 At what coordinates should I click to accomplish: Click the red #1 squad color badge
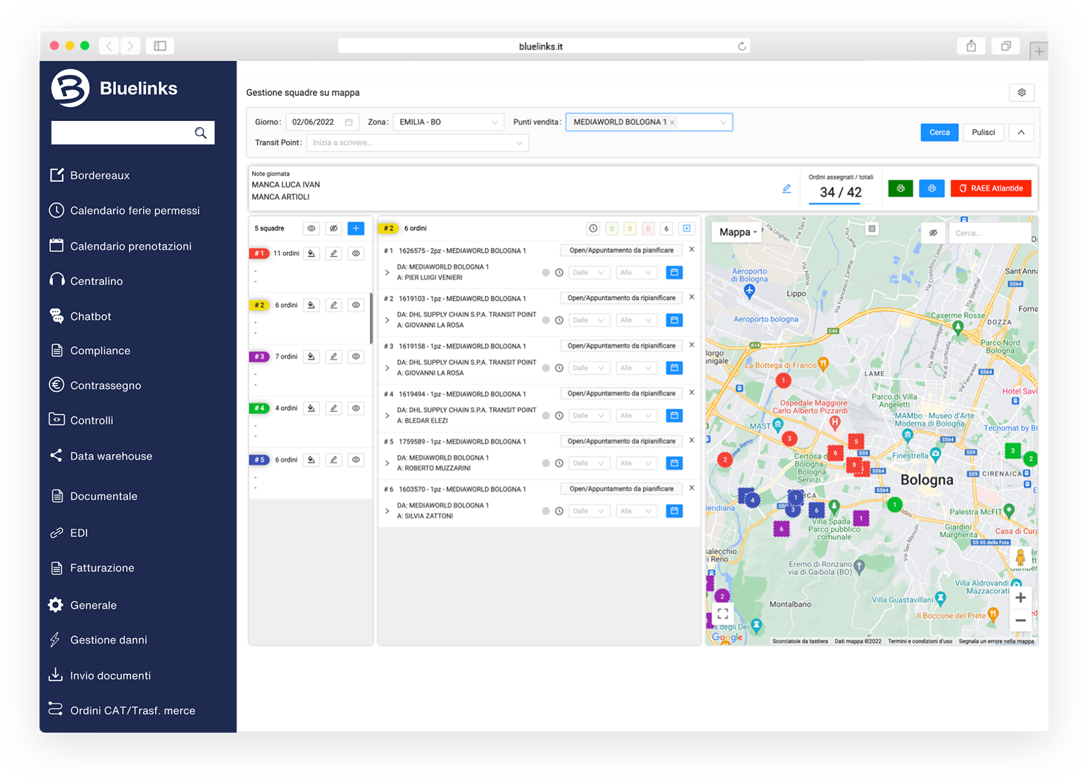pyautogui.click(x=258, y=253)
